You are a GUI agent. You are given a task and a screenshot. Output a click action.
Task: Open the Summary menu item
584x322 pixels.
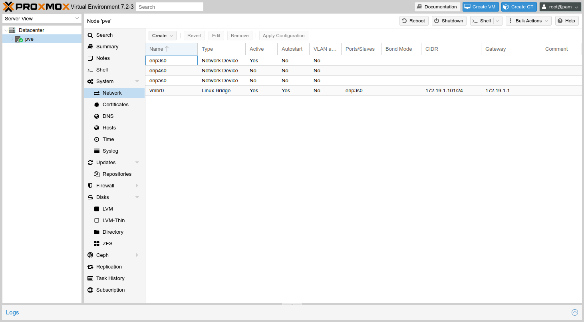(107, 47)
